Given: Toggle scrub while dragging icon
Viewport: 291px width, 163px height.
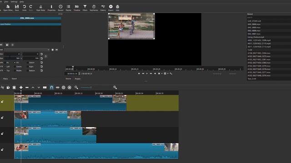Looking at the screenshot, I should point(58,87).
